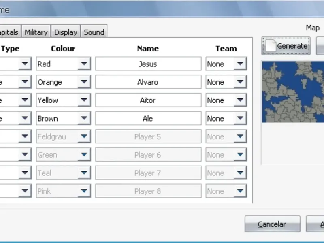Open the Teal colour dropdown
This screenshot has height=243, width=324.
(64, 173)
